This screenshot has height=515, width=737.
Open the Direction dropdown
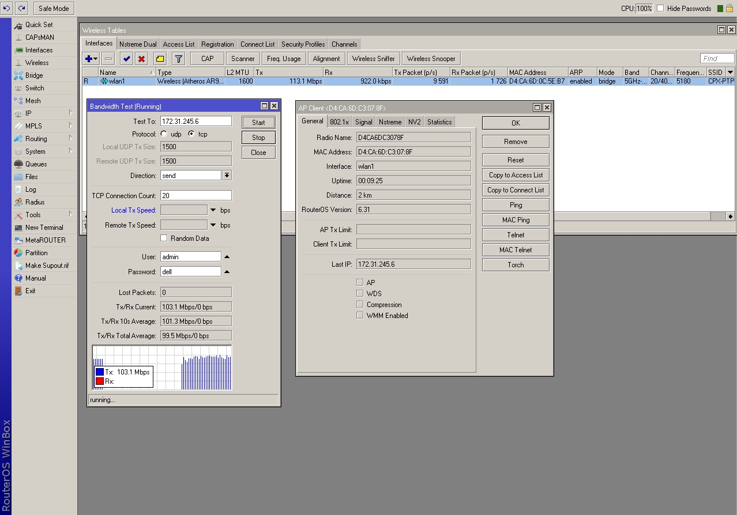click(x=227, y=176)
